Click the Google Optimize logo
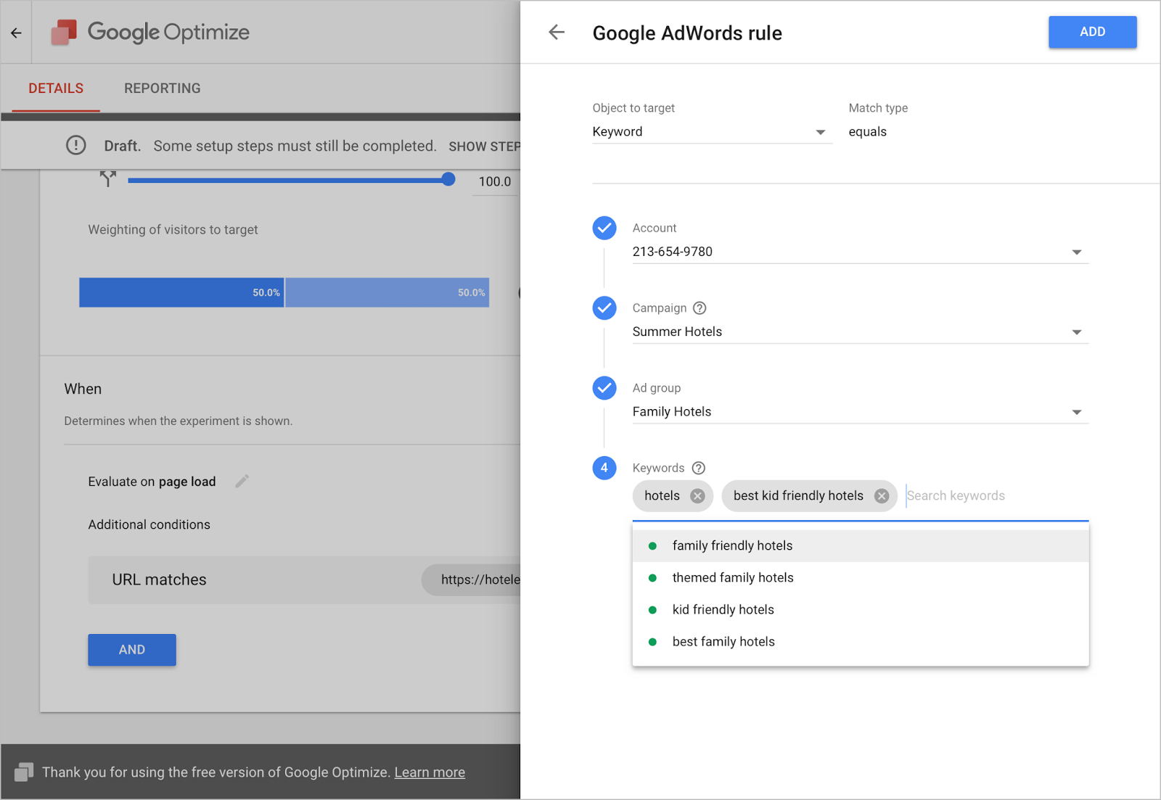 [x=64, y=32]
